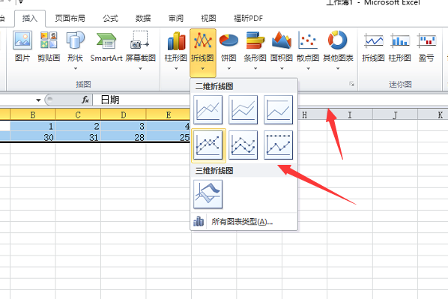Choose the 3-D line chart
Viewport: 448px width, 299px height.
pyautogui.click(x=208, y=194)
